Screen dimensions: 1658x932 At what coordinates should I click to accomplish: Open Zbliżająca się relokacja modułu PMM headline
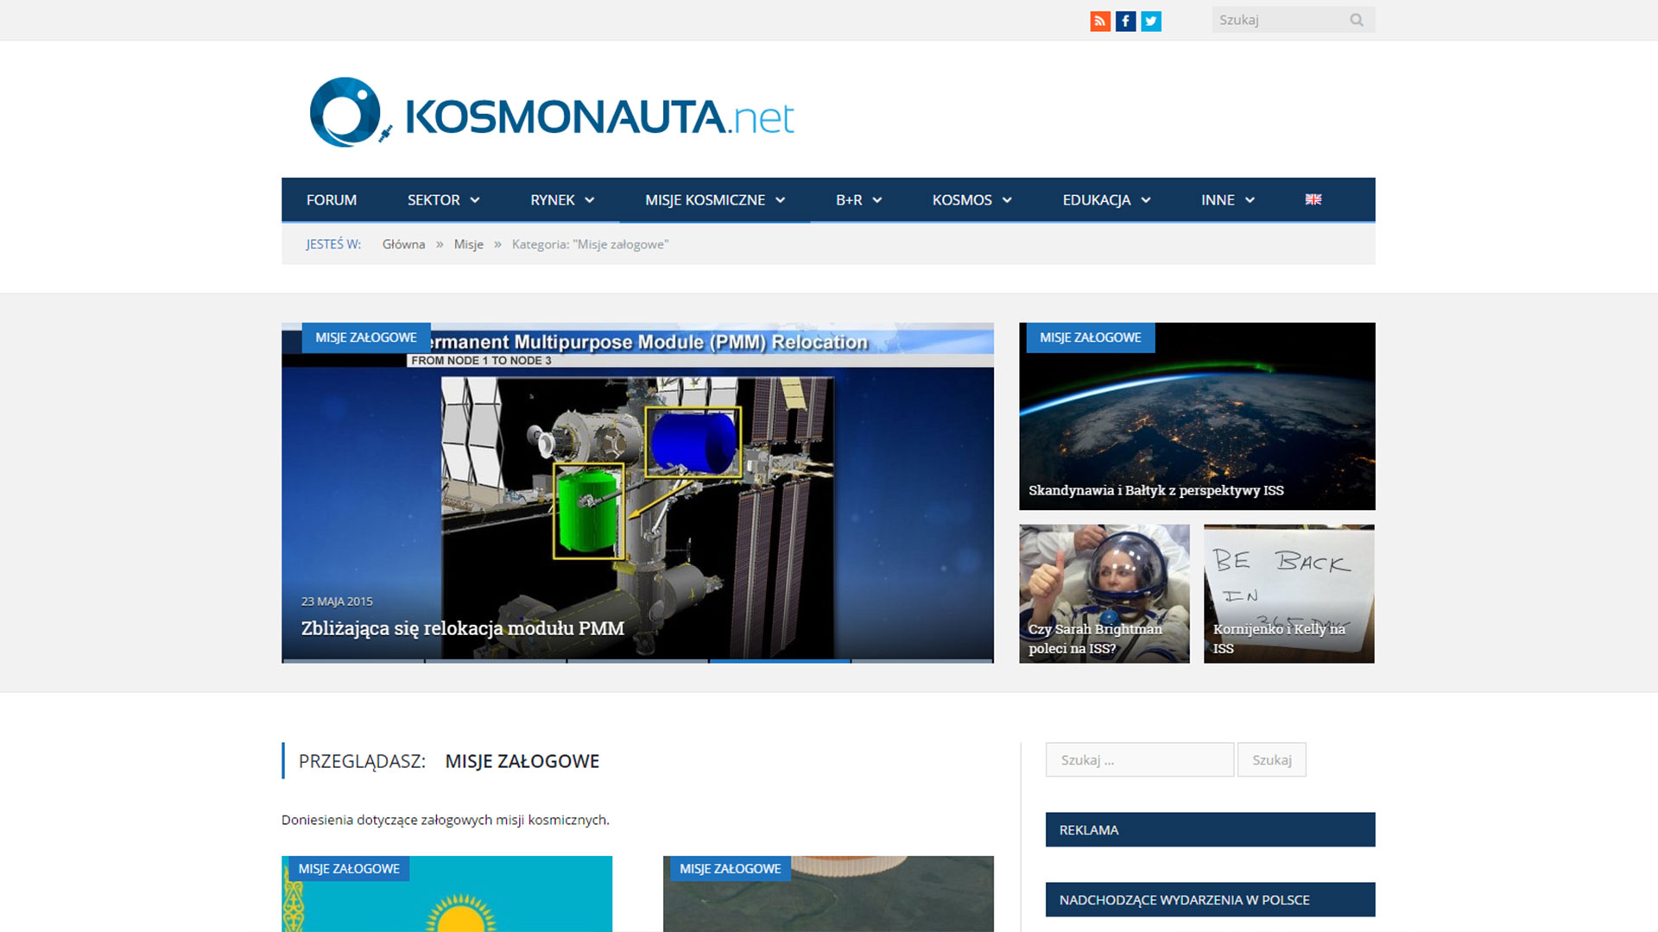462,628
